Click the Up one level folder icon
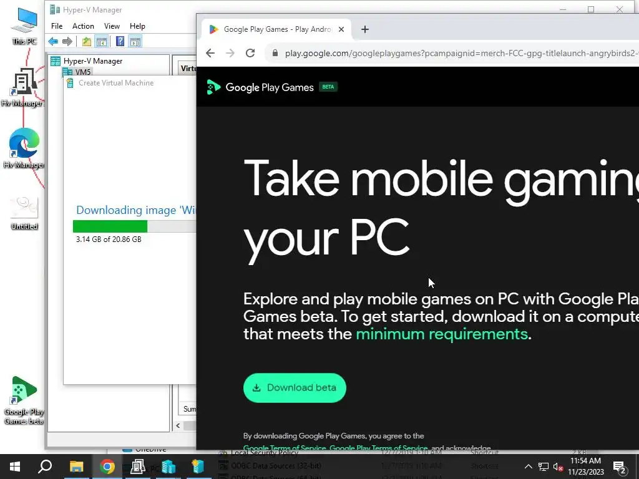Screen dimensions: 639x479 click(86, 41)
